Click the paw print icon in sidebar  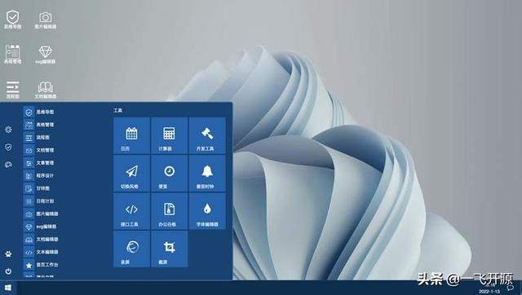pyautogui.click(x=8, y=254)
